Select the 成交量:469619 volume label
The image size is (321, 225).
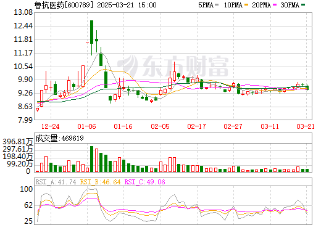tap(59, 138)
